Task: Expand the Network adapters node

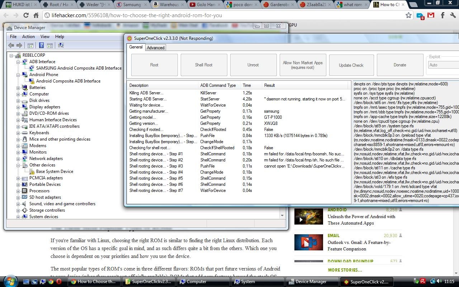Action: click(18, 159)
